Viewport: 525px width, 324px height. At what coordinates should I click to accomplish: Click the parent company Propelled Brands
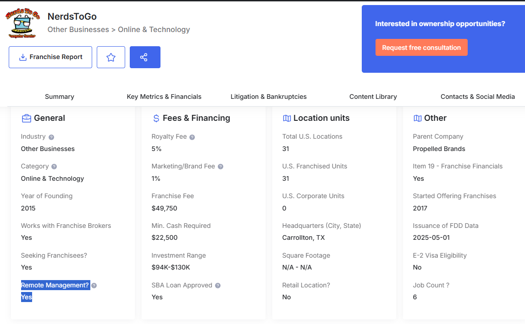(x=439, y=149)
